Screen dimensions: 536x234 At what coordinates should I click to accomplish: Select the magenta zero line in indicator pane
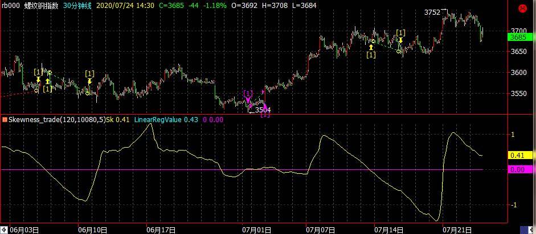pos(242,169)
